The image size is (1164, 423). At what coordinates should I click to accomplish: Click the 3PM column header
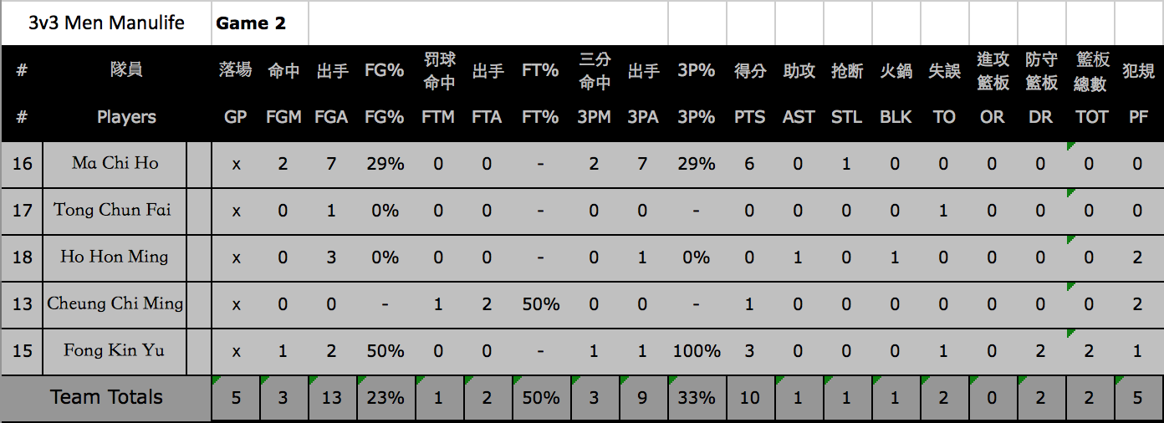pyautogui.click(x=595, y=118)
